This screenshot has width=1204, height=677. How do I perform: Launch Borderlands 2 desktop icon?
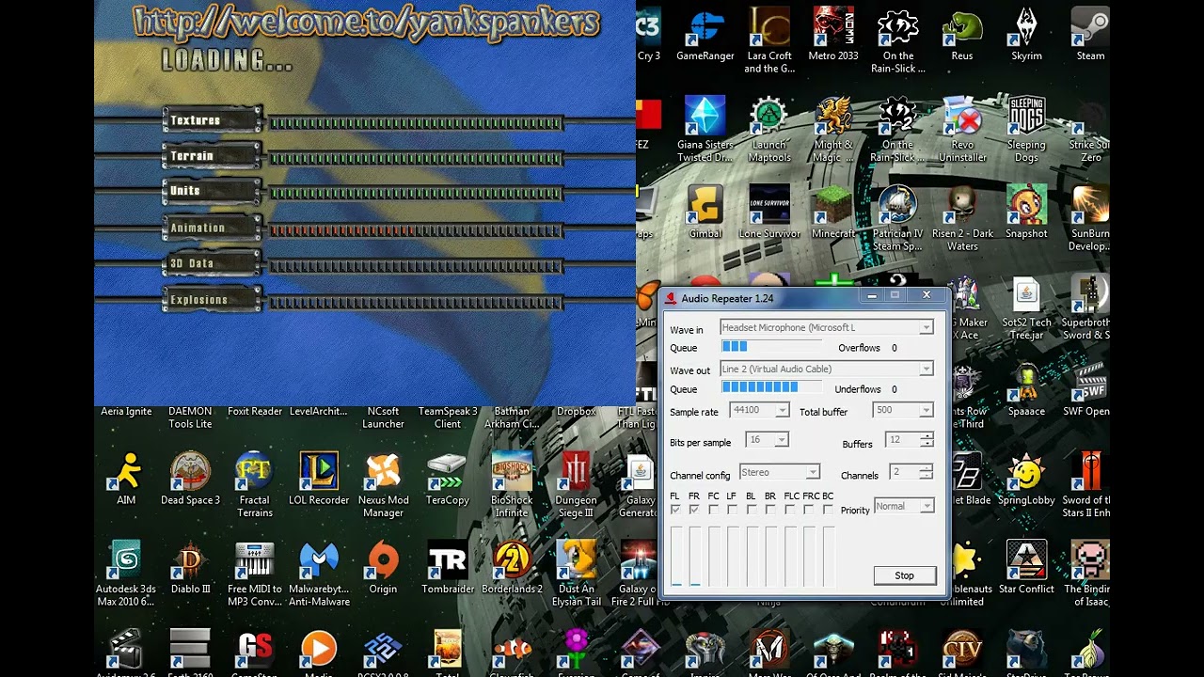pos(512,567)
